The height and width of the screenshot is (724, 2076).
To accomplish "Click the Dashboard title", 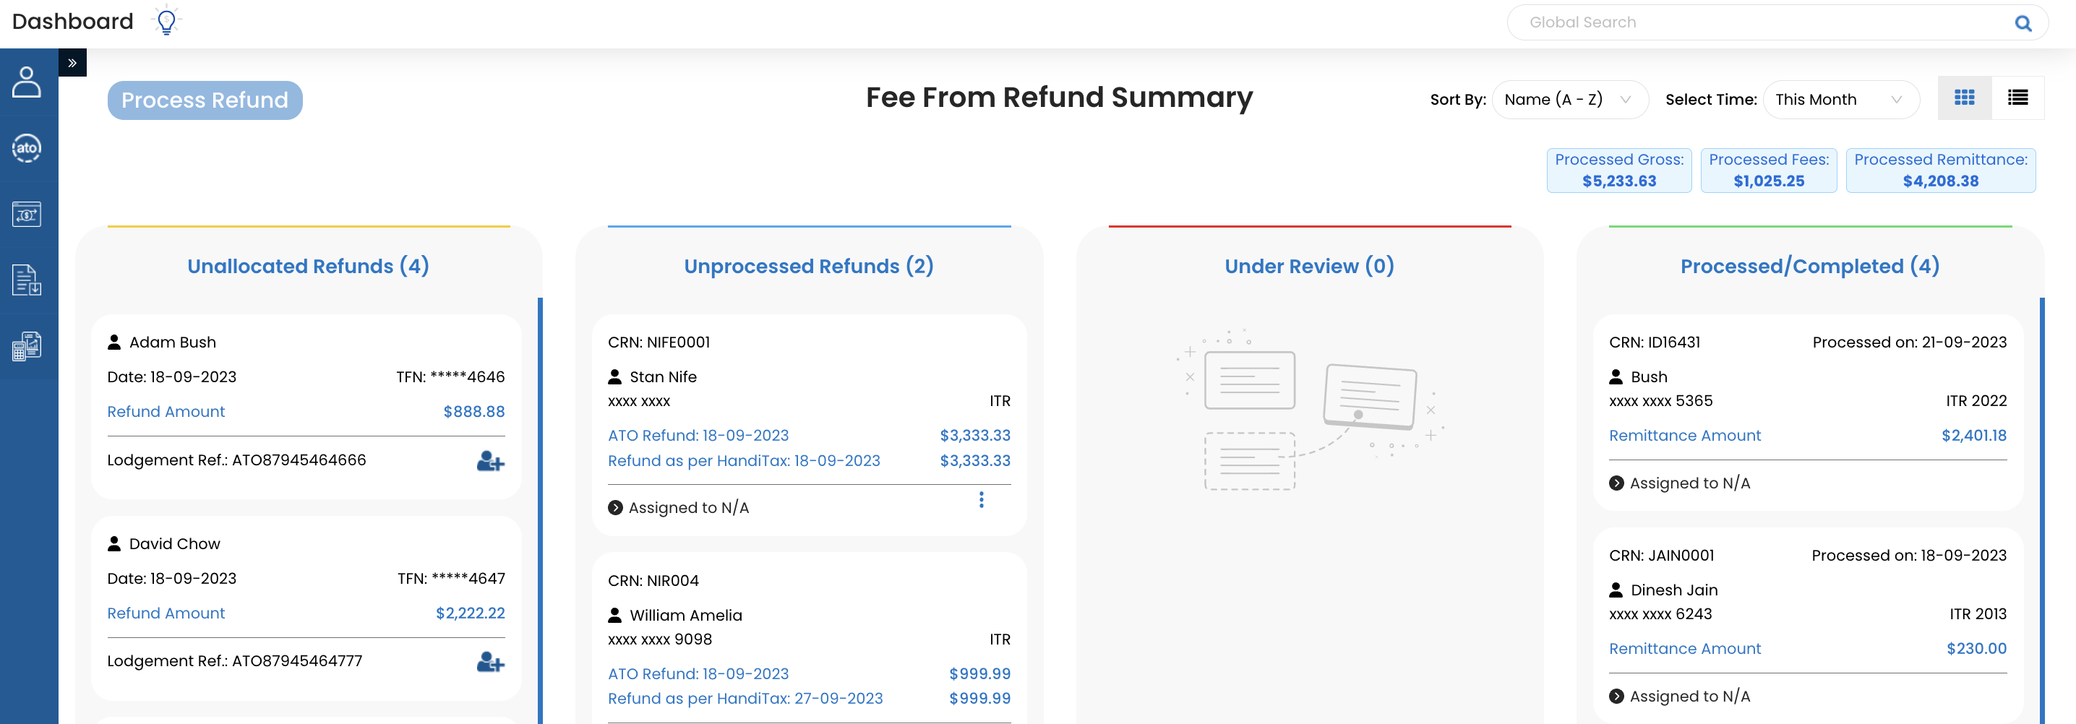I will coord(72,22).
